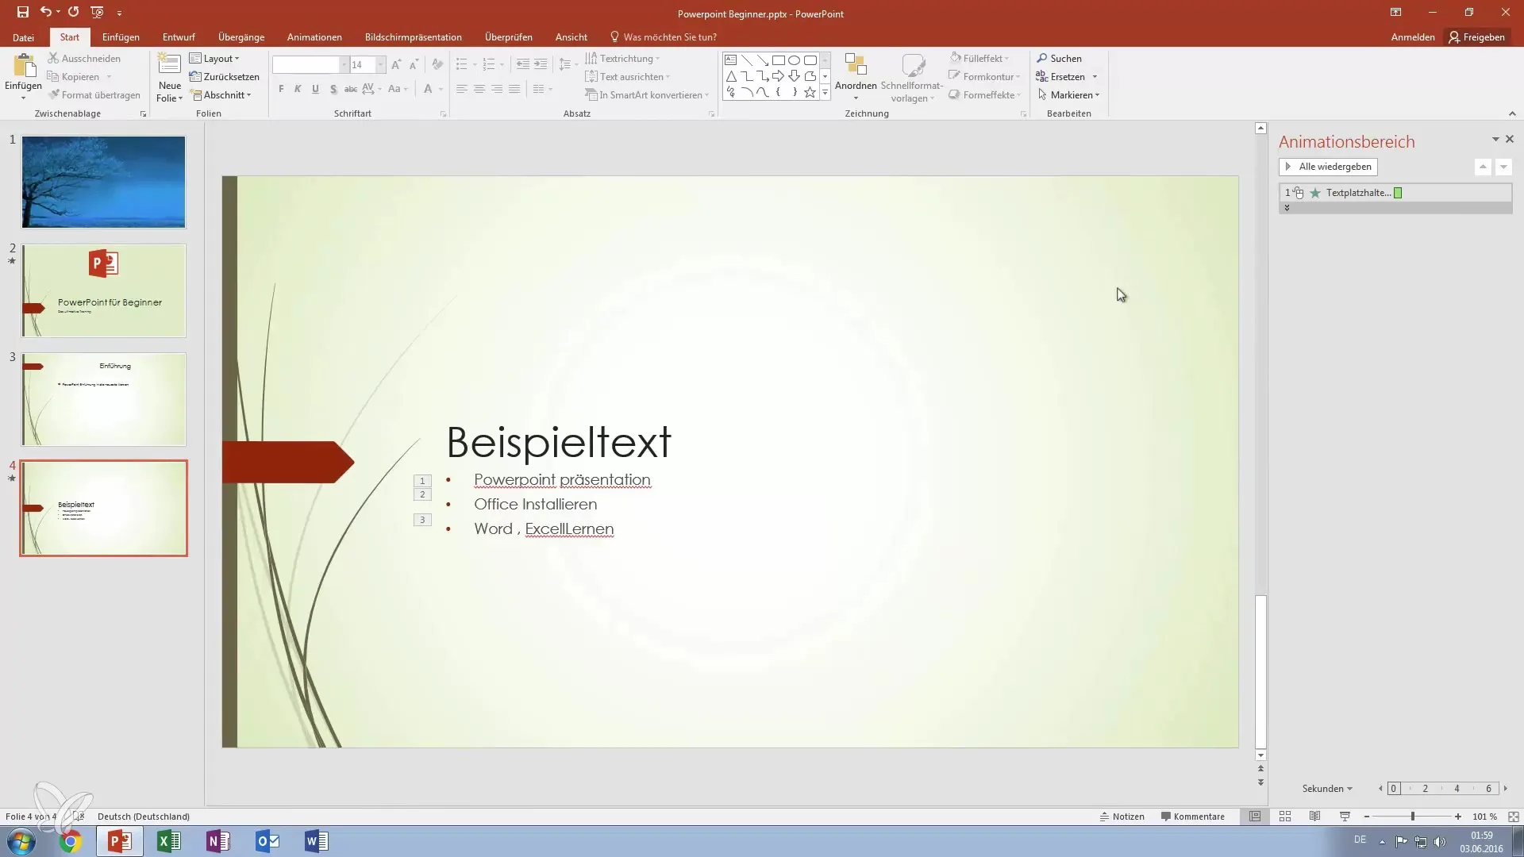Image resolution: width=1524 pixels, height=857 pixels.
Task: Align text left in paragraph group
Action: click(462, 89)
